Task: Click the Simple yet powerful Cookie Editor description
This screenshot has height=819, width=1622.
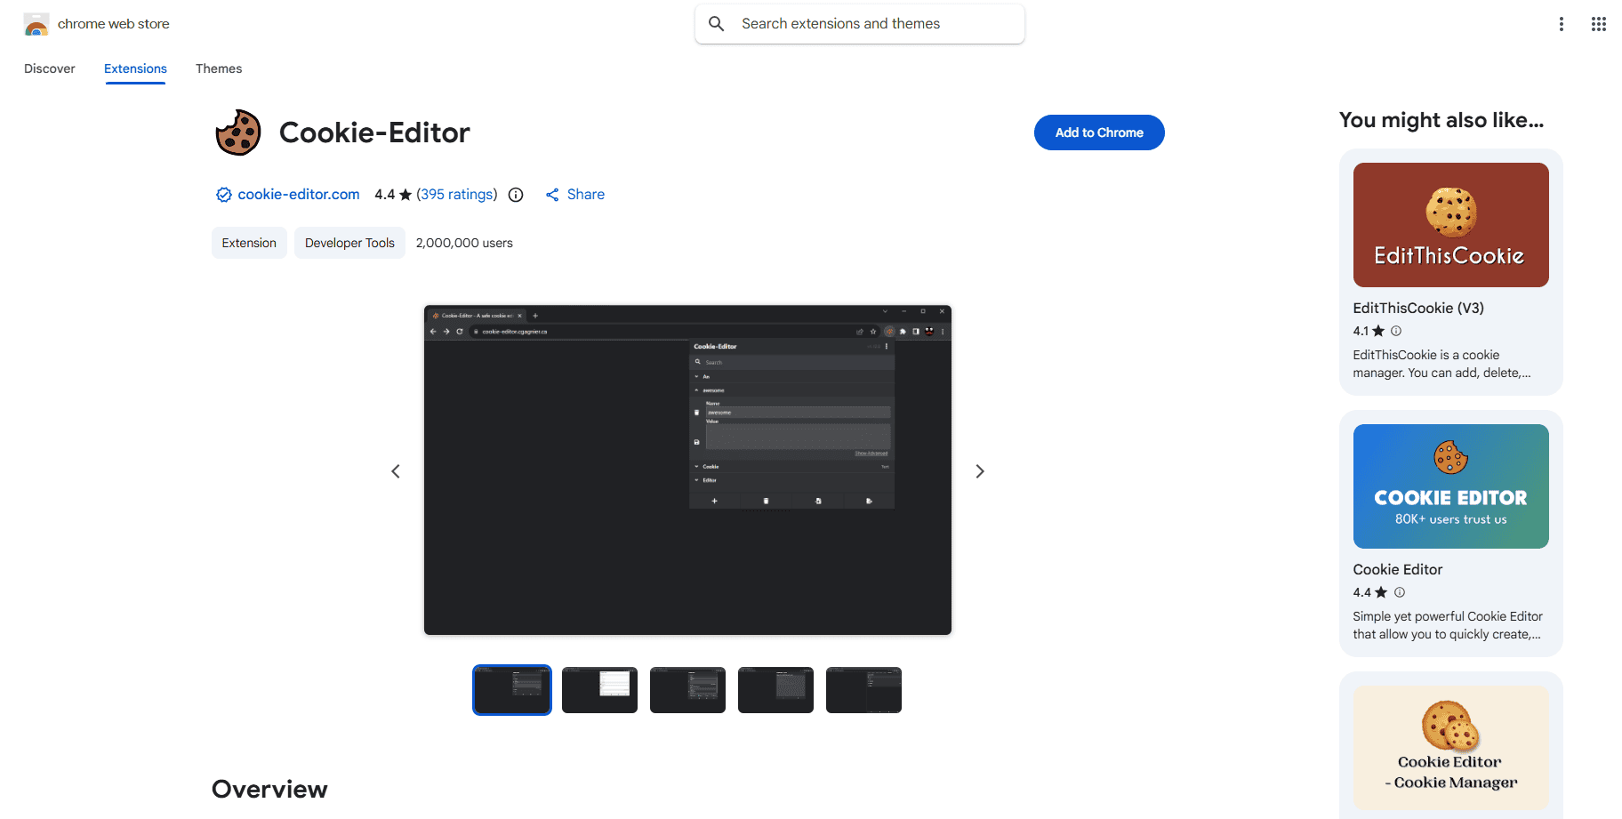Action: click(x=1448, y=625)
